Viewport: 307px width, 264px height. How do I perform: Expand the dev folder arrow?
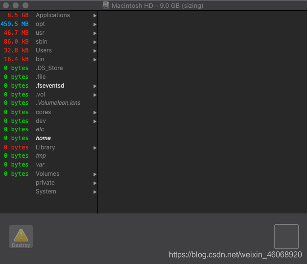click(x=95, y=121)
